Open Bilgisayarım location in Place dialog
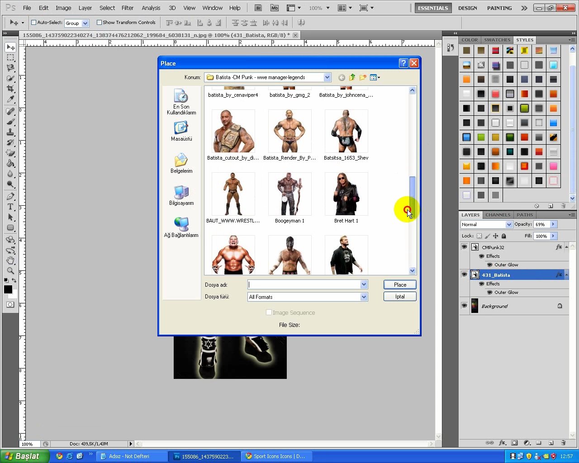 point(181,196)
